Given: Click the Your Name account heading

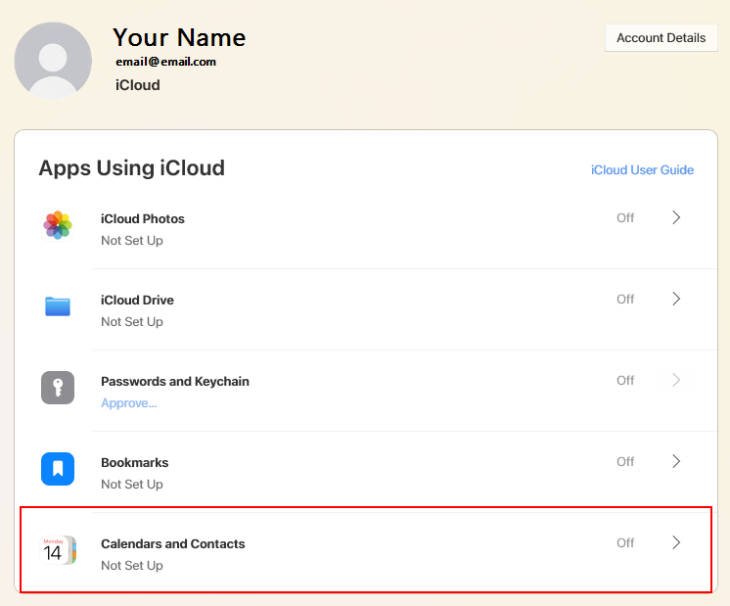Looking at the screenshot, I should click(x=179, y=37).
